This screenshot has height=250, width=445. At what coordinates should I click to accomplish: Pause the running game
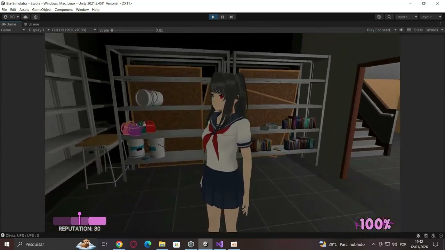point(222,17)
